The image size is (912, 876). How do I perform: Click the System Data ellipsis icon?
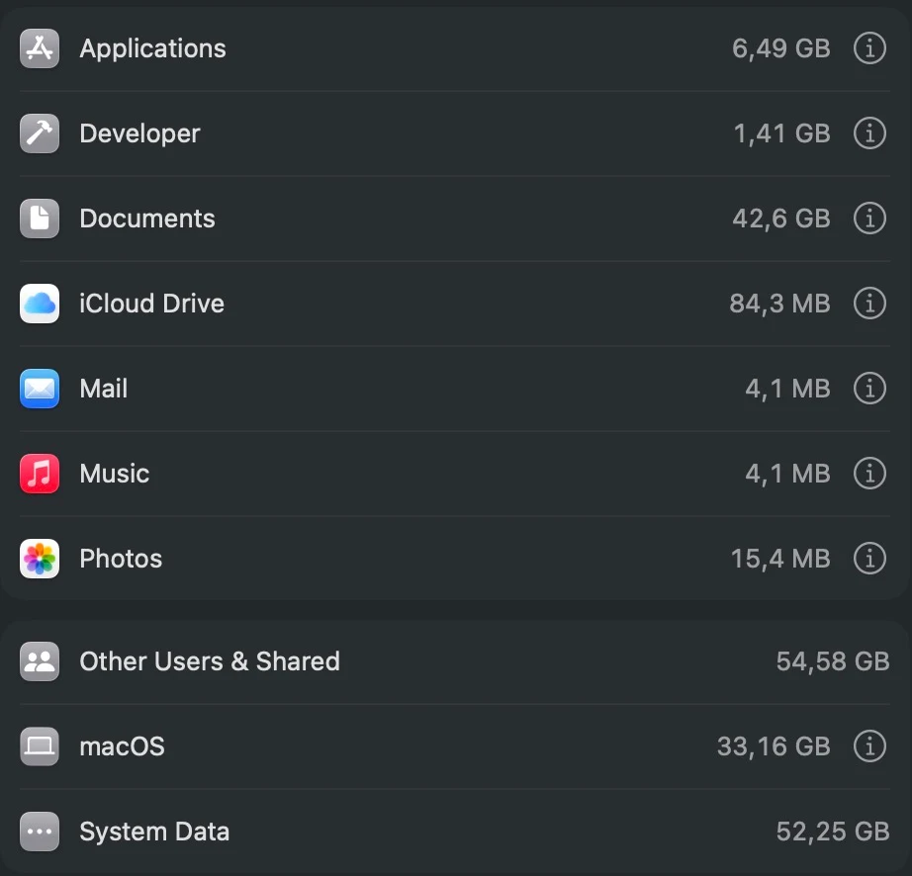point(40,832)
